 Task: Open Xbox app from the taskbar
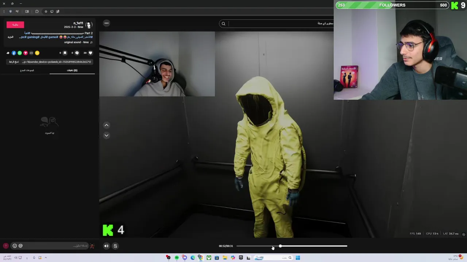[209, 258]
